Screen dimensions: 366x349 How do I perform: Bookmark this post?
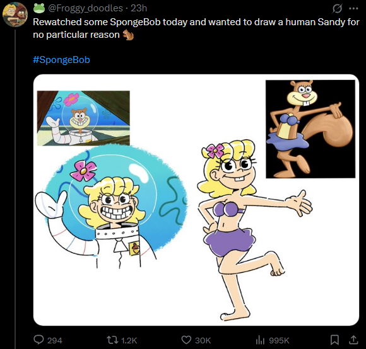point(334,340)
